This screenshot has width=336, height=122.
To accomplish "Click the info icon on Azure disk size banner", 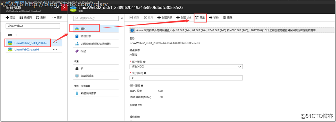I will [132, 30].
